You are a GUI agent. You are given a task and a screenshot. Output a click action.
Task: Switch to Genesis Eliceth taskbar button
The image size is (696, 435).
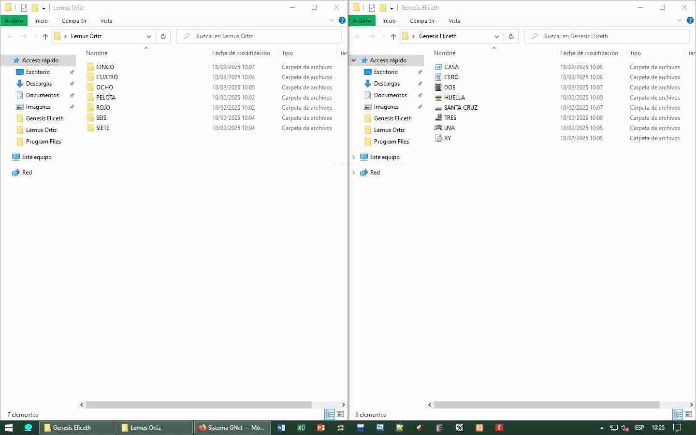[x=77, y=428]
